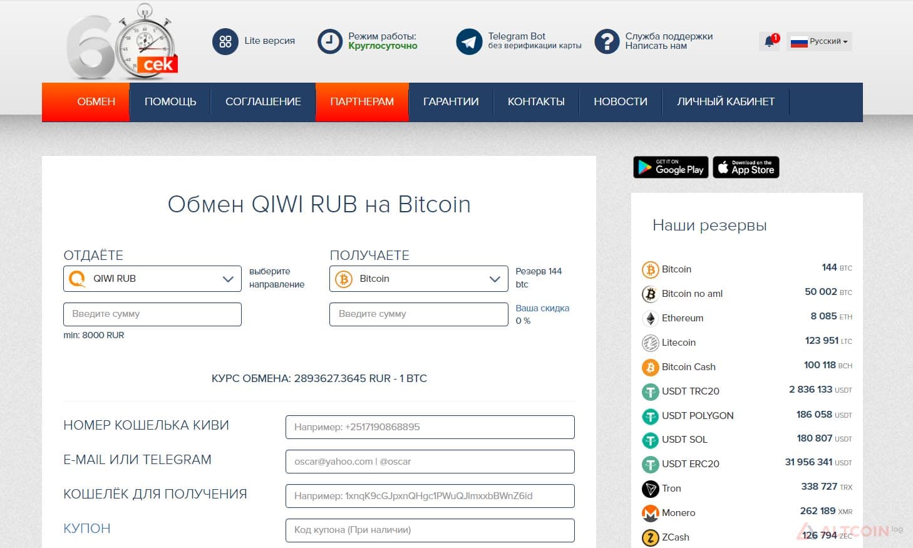Click the Bitcoin Cash icon in reserves

click(x=650, y=367)
